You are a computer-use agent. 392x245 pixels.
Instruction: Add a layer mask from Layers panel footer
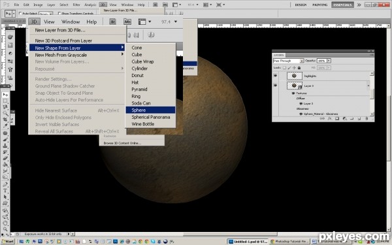(x=337, y=119)
